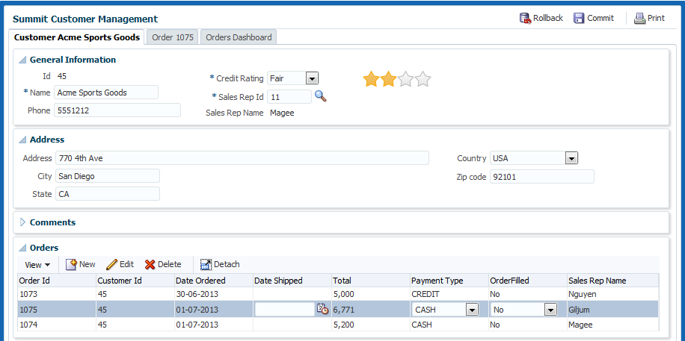Click the Name input field
Screen dimensions: 685x341
point(106,93)
